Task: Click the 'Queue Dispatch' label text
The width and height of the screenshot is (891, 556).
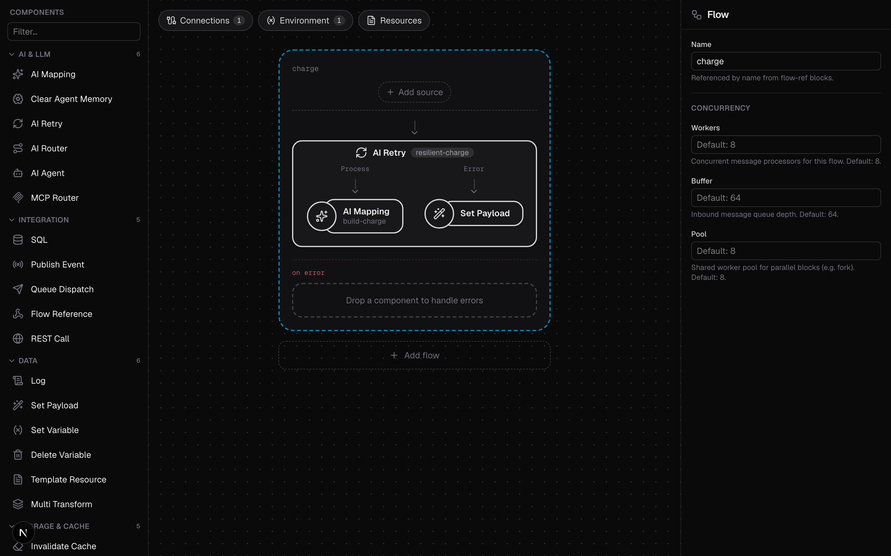Action: [x=62, y=289]
